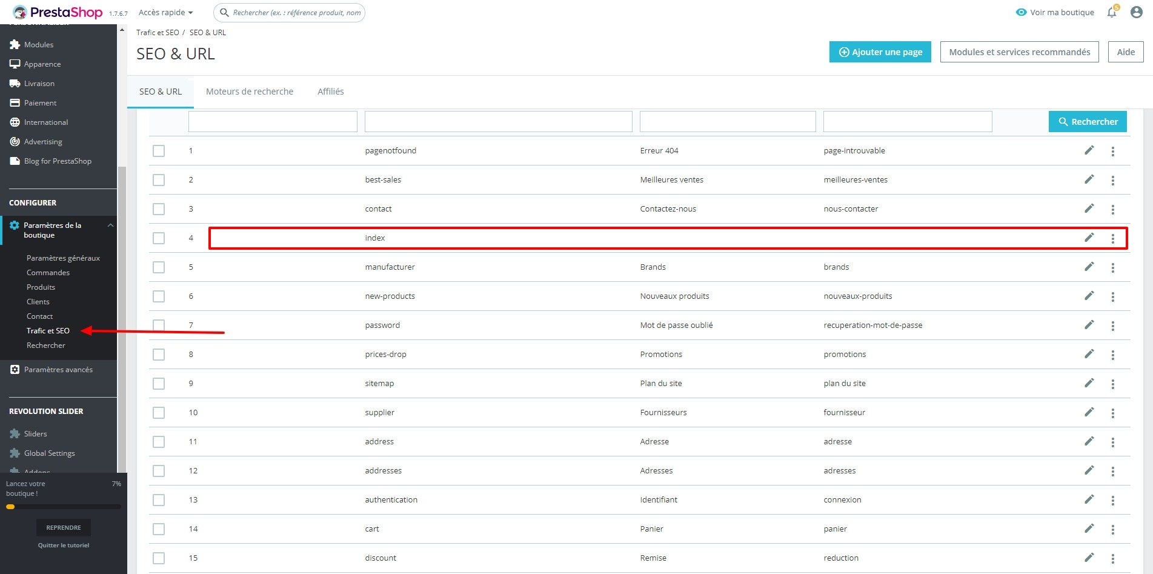Edit the sitemap row with pencil icon
The height and width of the screenshot is (574, 1153).
pyautogui.click(x=1089, y=383)
